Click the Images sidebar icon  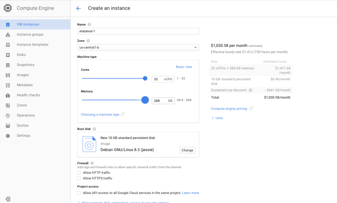pos(8,75)
